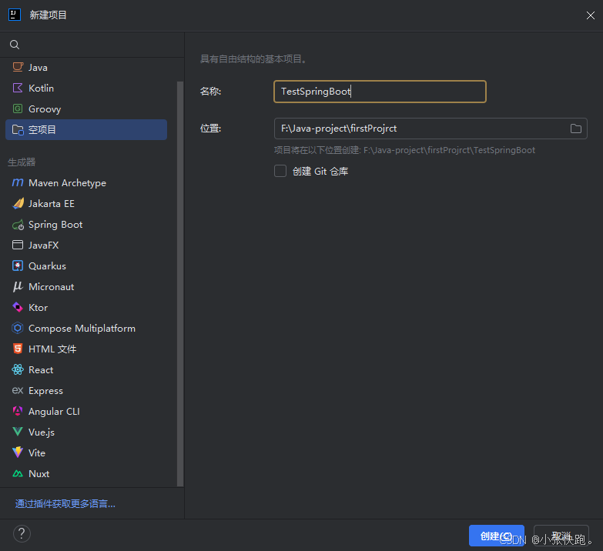
Task: Click the Vite lightning icon
Action: [x=18, y=452]
